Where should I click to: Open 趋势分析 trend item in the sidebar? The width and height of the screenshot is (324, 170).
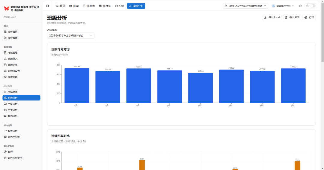click(x=21, y=131)
